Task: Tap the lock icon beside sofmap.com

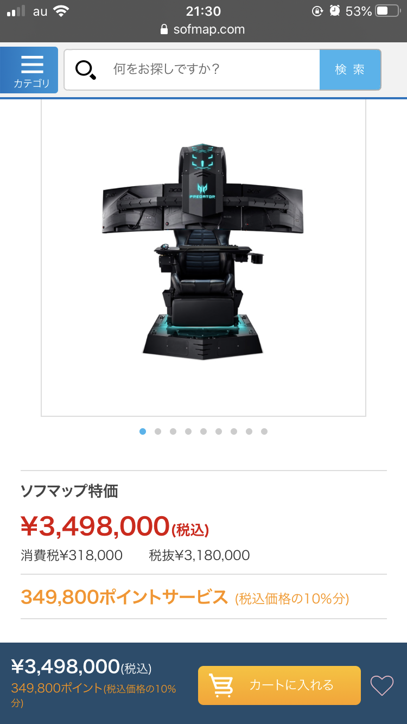Action: pos(164,29)
